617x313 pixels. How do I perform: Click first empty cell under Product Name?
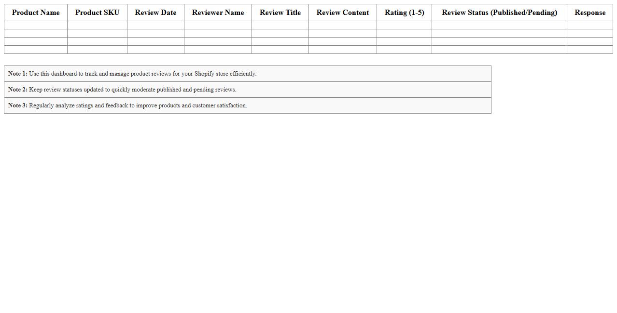pyautogui.click(x=36, y=25)
